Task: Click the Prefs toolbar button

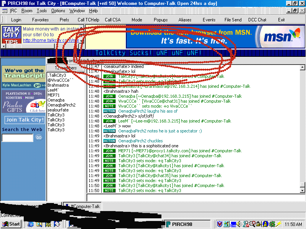Action: pos(64,20)
